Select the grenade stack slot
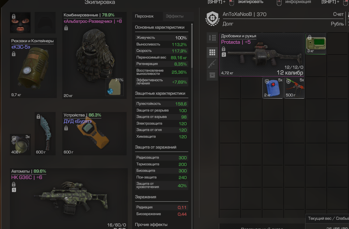 tap(20, 144)
